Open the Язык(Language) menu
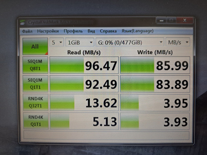This screenshot has height=155, width=207. point(137,31)
